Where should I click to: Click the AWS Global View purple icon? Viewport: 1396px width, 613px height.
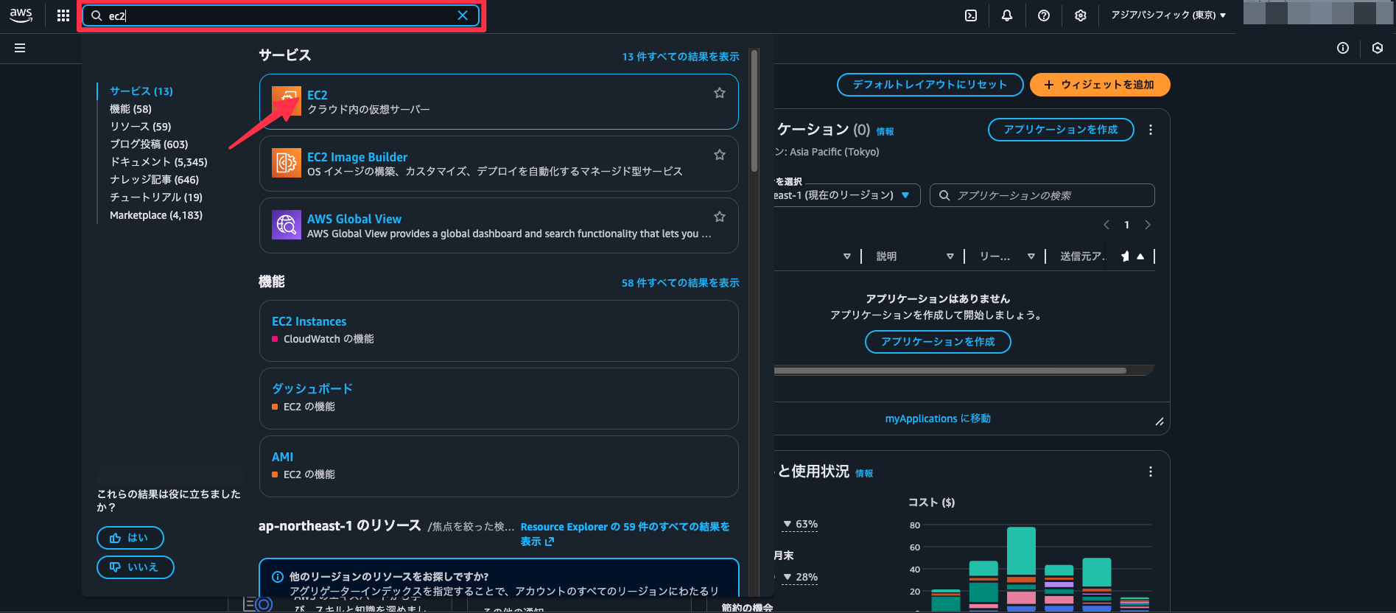point(287,225)
